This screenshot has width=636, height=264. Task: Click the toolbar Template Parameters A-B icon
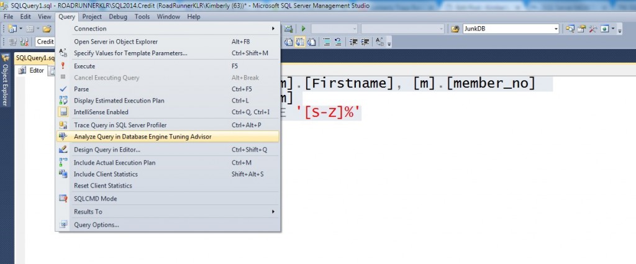379,42
